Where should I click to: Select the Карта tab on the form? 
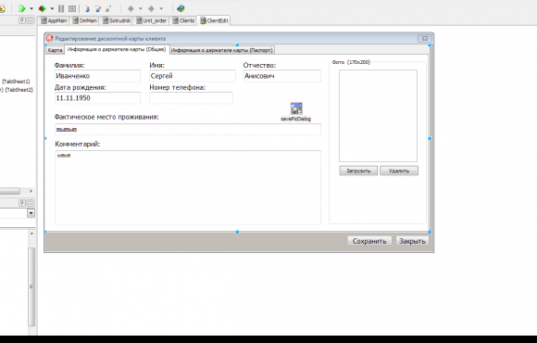point(55,50)
